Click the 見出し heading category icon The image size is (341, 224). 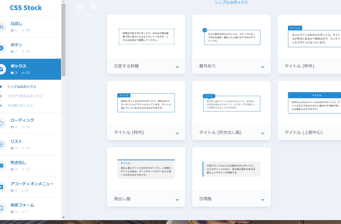pos(2,27)
